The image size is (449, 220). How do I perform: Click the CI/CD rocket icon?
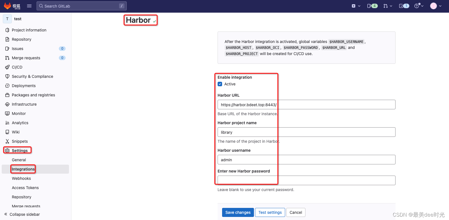pyautogui.click(x=7, y=67)
